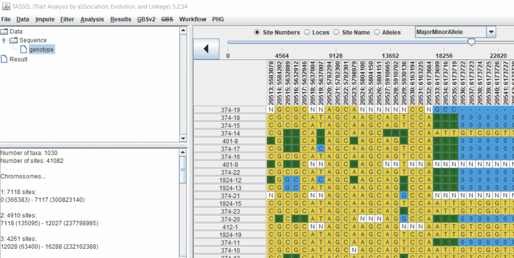The height and width of the screenshot is (258, 514).
Task: Click the left-pointing black arrow button
Action: click(x=206, y=49)
